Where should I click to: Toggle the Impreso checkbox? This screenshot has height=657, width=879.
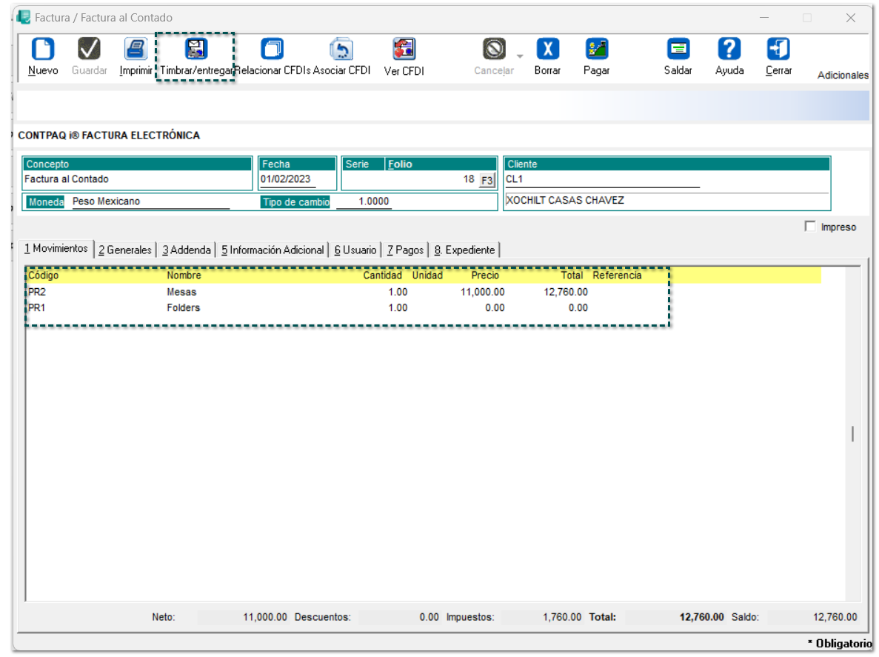(810, 227)
